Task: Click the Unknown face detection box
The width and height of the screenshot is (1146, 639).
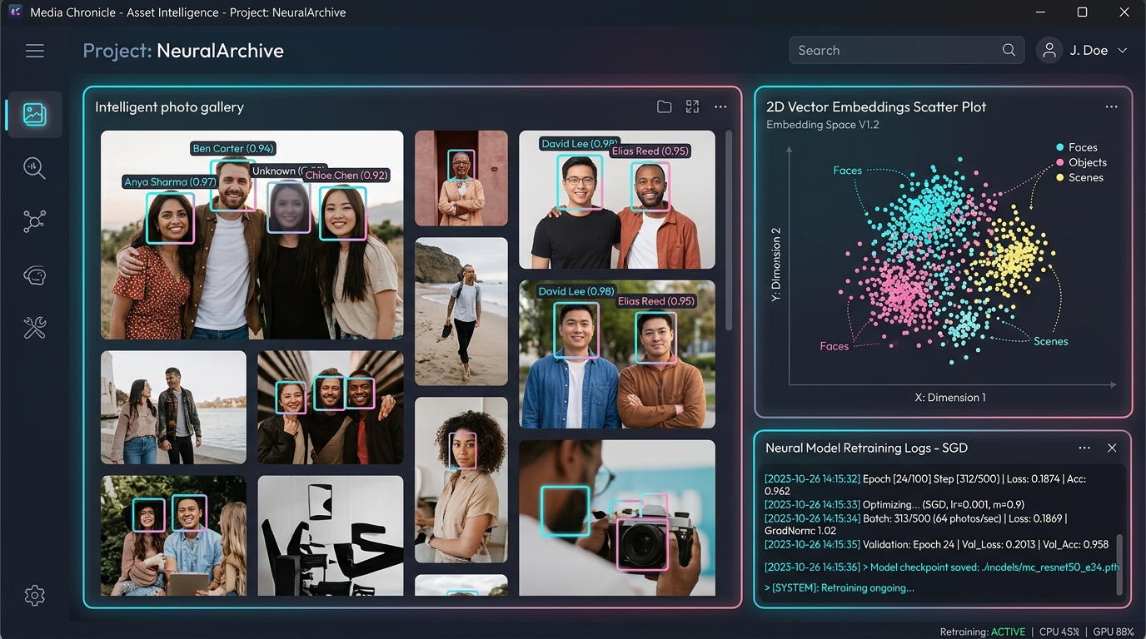Action: coord(289,207)
